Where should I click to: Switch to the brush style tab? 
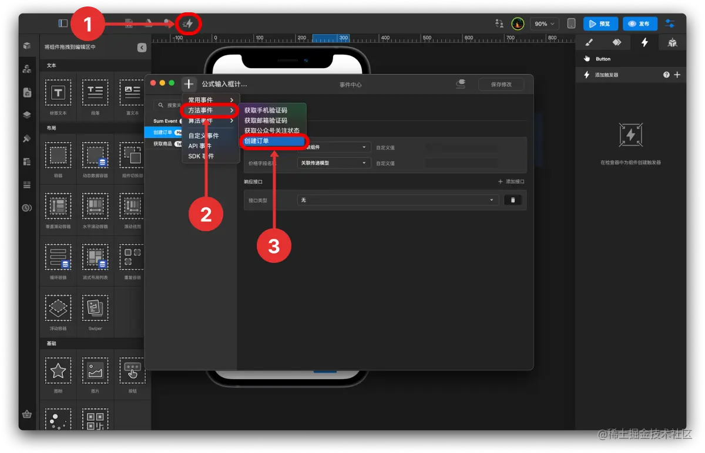click(589, 42)
